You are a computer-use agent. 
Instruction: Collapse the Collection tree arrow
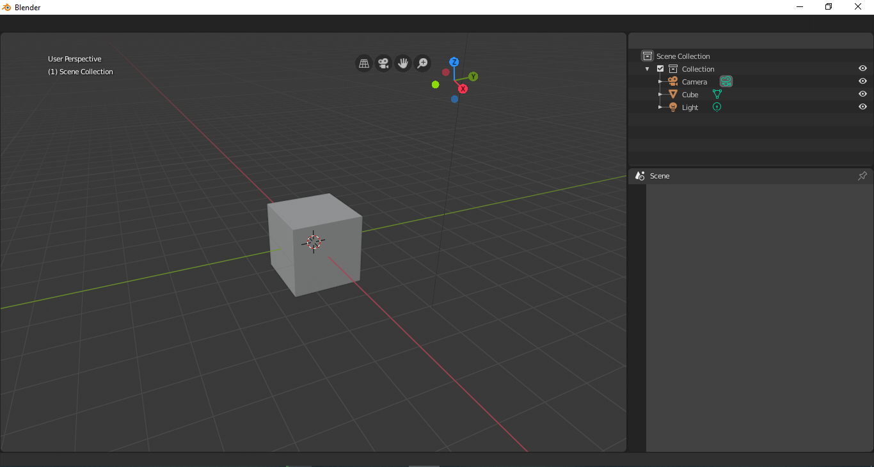coord(648,68)
